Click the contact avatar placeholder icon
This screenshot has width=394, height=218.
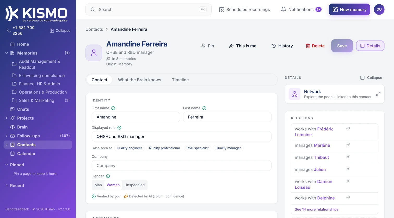coord(94,53)
